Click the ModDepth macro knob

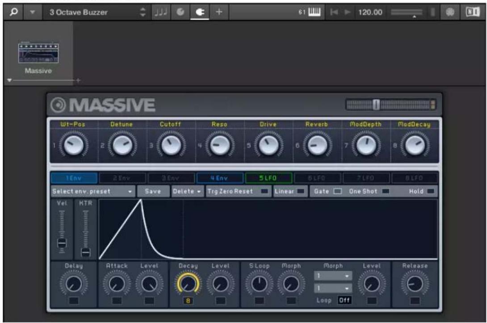click(x=366, y=145)
